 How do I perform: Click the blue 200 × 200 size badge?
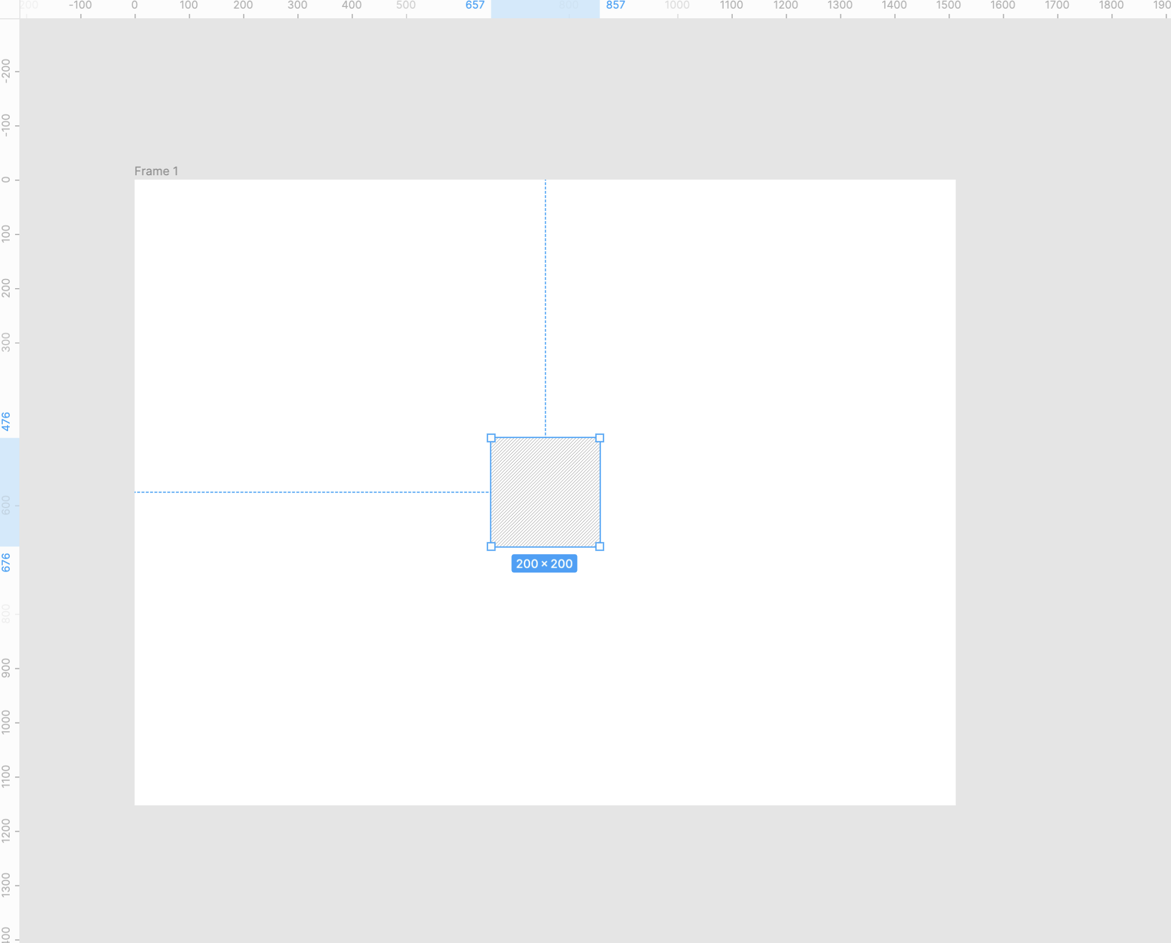(x=544, y=564)
